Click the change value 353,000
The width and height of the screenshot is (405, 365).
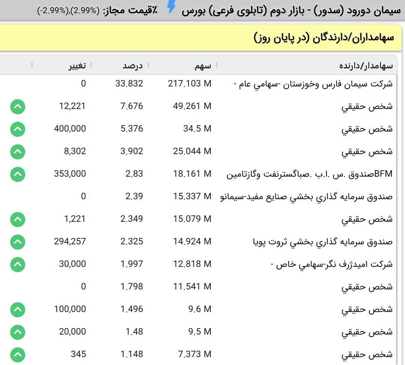click(70, 174)
